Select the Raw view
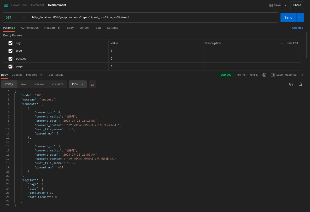The height and width of the screenshot is (212, 310). click(23, 84)
